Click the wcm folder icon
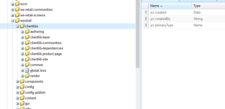 point(17,4)
